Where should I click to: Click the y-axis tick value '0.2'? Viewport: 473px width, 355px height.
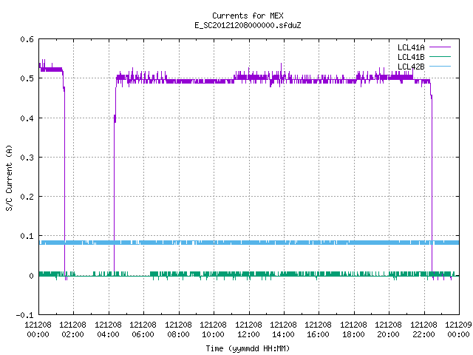click(x=27, y=197)
